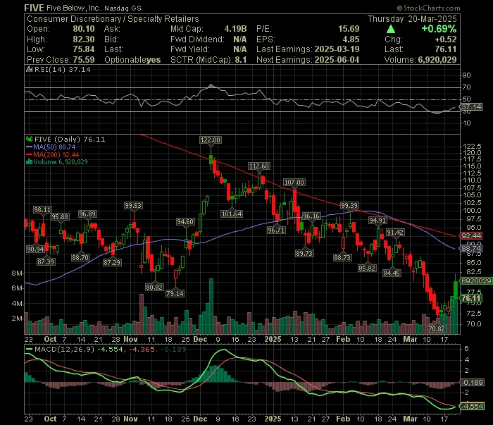Click the SCTR (MidCap) 8.1 value
493x425 pixels.
(x=241, y=60)
